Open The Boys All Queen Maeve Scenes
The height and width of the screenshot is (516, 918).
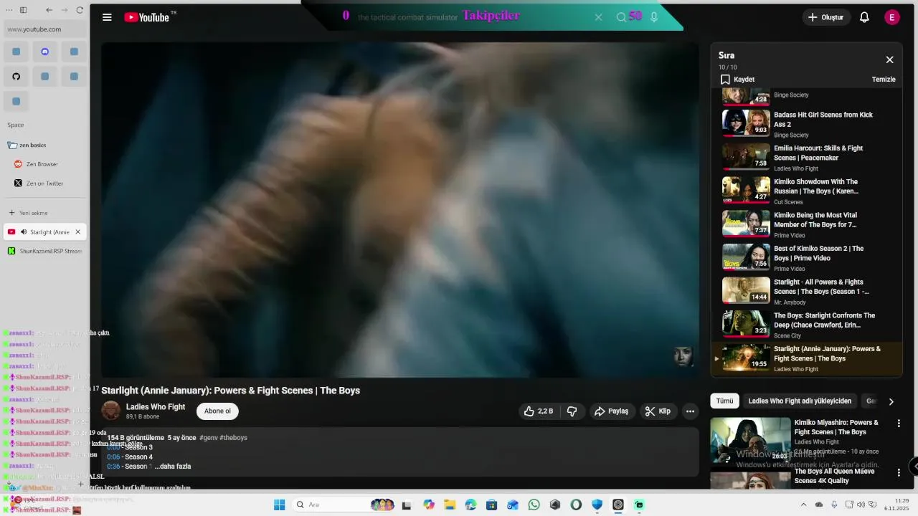[834, 476]
